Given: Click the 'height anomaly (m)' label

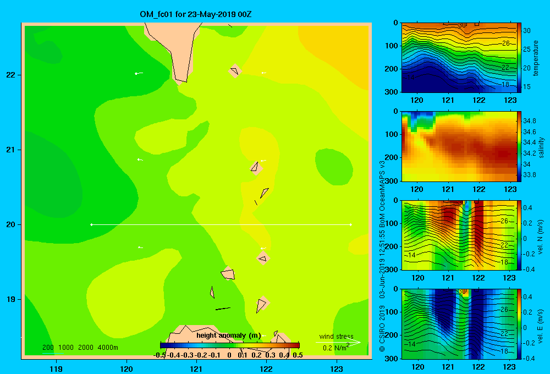Looking at the screenshot, I should pos(228,335).
